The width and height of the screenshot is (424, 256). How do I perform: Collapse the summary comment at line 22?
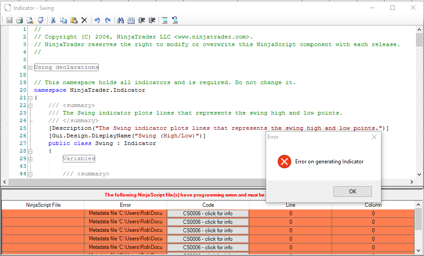pos(30,106)
